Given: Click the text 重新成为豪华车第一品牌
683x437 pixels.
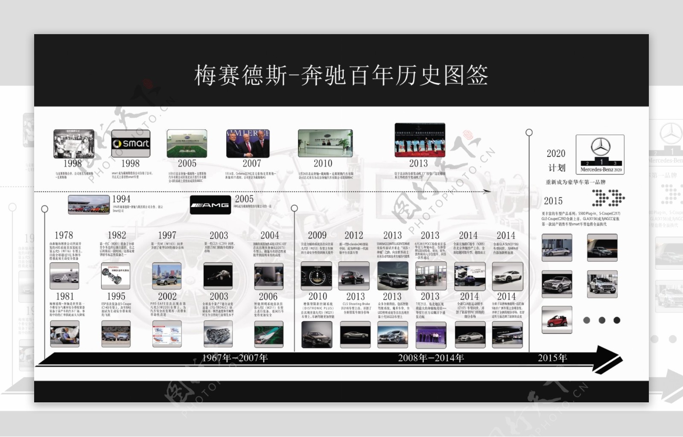Looking at the screenshot, I should [576, 182].
